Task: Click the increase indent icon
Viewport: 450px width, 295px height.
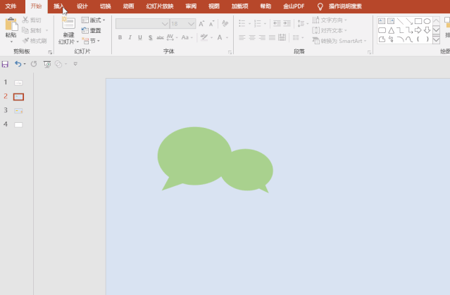Action: [287, 23]
